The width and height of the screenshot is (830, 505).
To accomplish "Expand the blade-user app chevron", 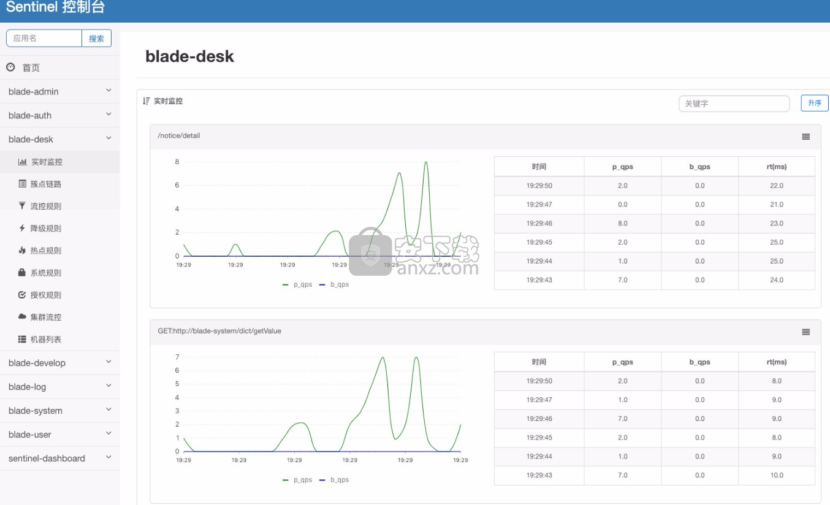I will (x=109, y=434).
